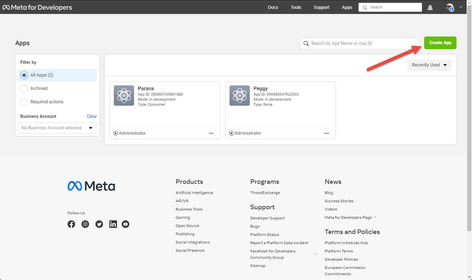Select the Archived filter radio button

[x=24, y=89]
